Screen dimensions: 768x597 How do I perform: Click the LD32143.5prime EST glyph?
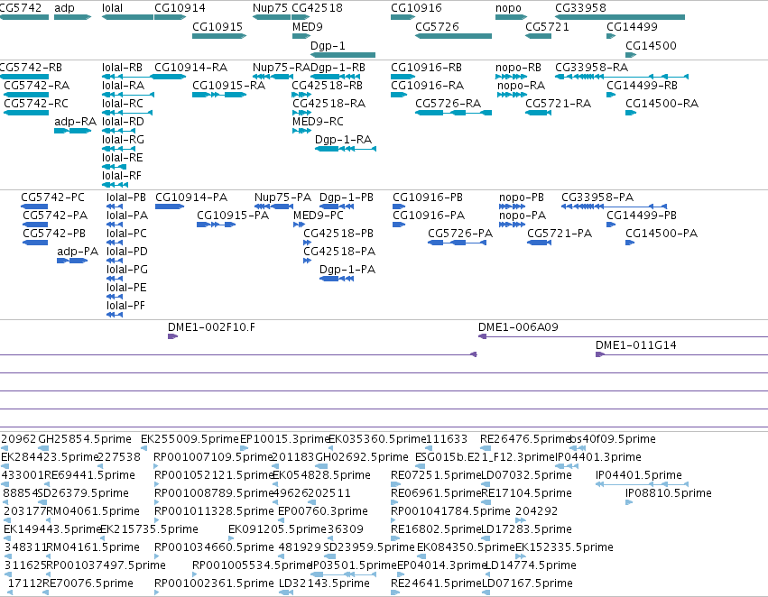point(286,592)
